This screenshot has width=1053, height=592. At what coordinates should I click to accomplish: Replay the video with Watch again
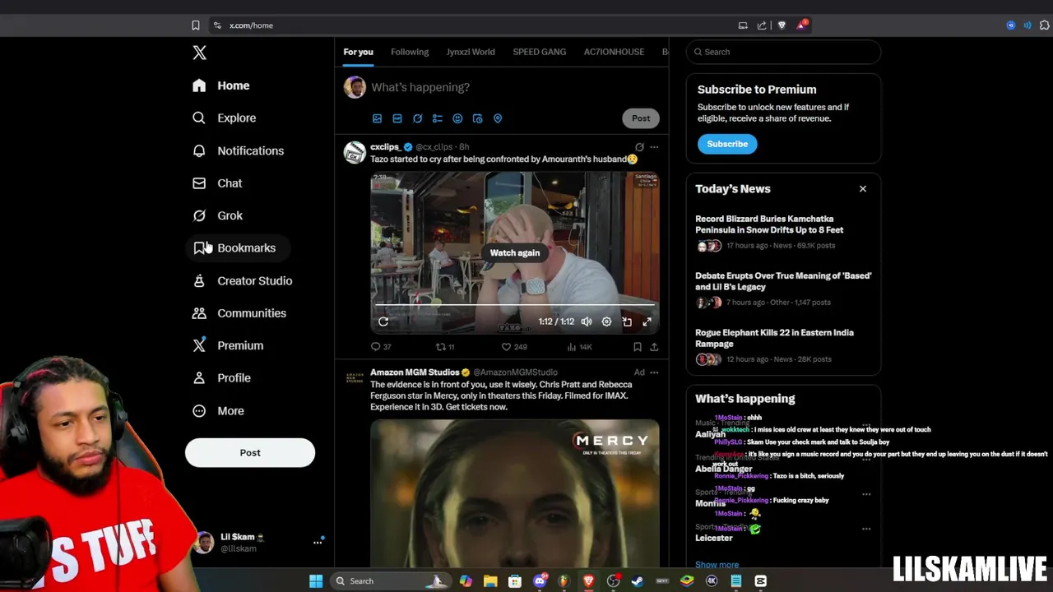(x=515, y=253)
